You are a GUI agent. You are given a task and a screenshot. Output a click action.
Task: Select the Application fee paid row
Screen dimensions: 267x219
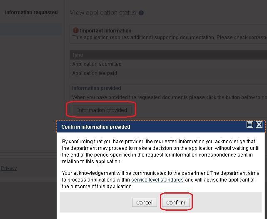pos(95,73)
